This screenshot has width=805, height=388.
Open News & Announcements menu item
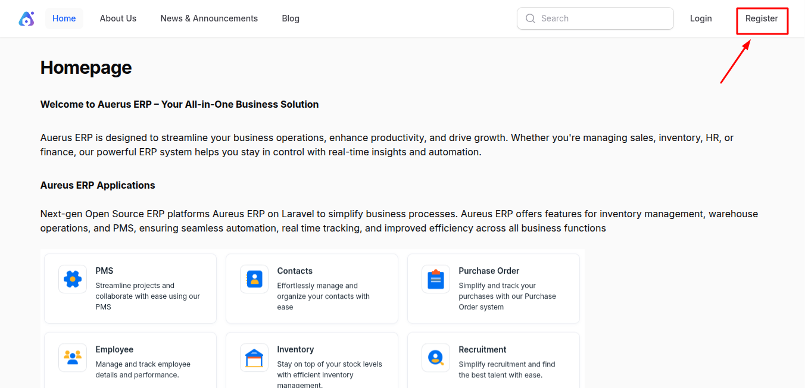pyautogui.click(x=209, y=18)
